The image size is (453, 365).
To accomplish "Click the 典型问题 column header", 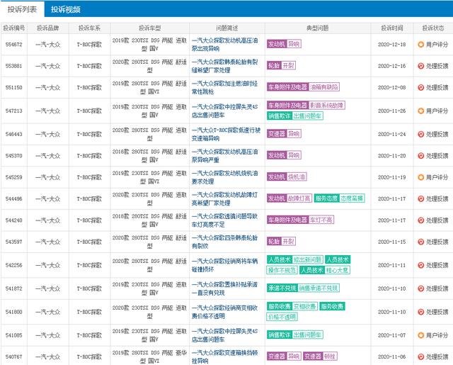I will click(318, 28).
